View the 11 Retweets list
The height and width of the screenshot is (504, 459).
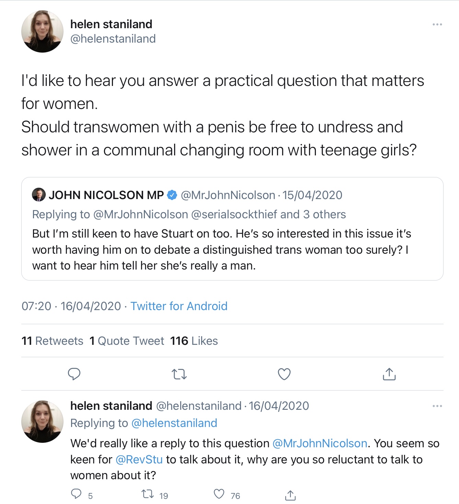coord(52,341)
